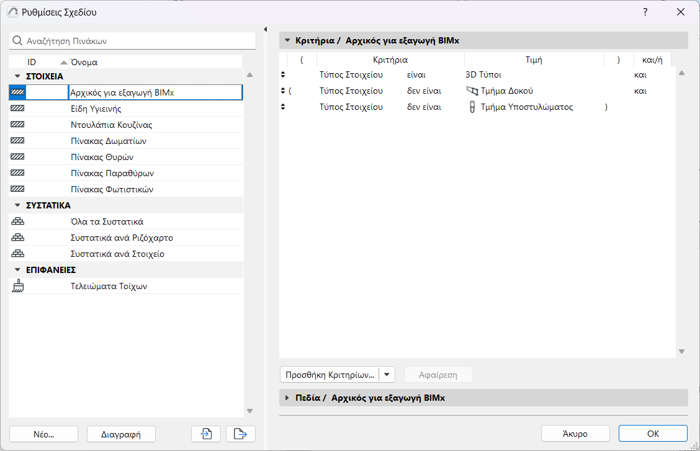The image size is (700, 451).
Task: Click the schedule icon of Αρχικός για εξαγωγή BIMx
Action: (17, 92)
